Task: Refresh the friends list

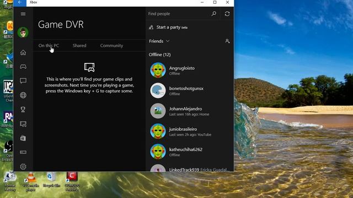Action: point(227,14)
